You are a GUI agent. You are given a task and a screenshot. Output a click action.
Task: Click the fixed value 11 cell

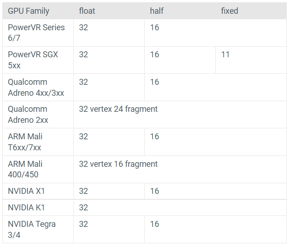pyautogui.click(x=225, y=55)
